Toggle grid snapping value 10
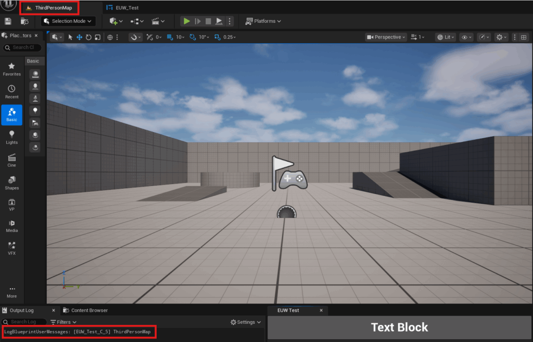This screenshot has width=533, height=342. point(177,37)
